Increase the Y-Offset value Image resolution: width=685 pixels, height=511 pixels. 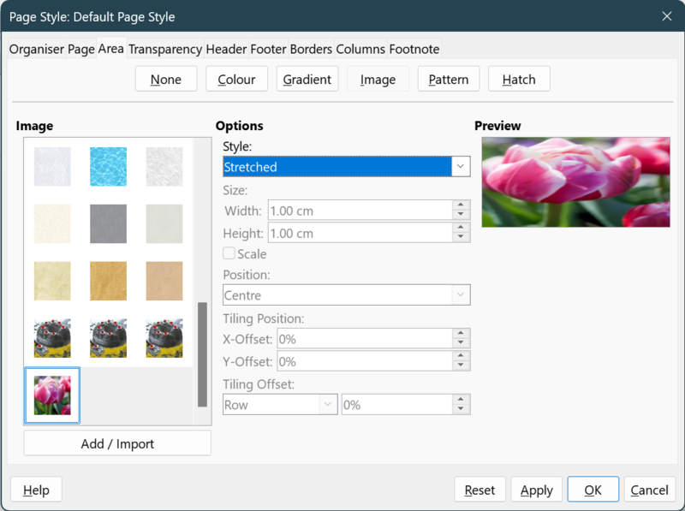(x=461, y=356)
